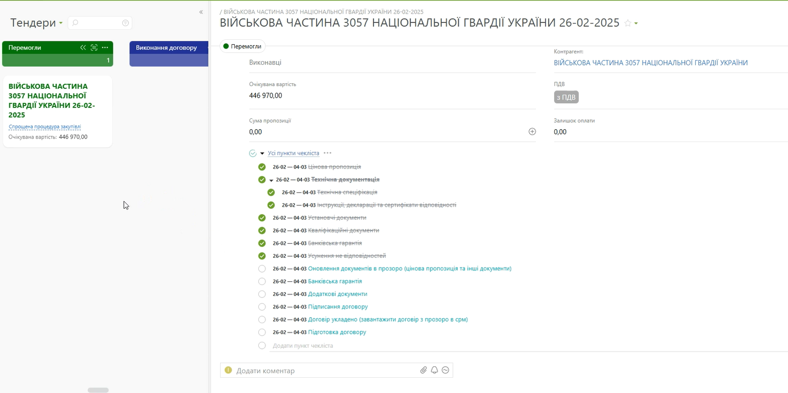Uncheck the Цінова пропозиція checklist item
The height and width of the screenshot is (393, 788).
[x=262, y=167]
